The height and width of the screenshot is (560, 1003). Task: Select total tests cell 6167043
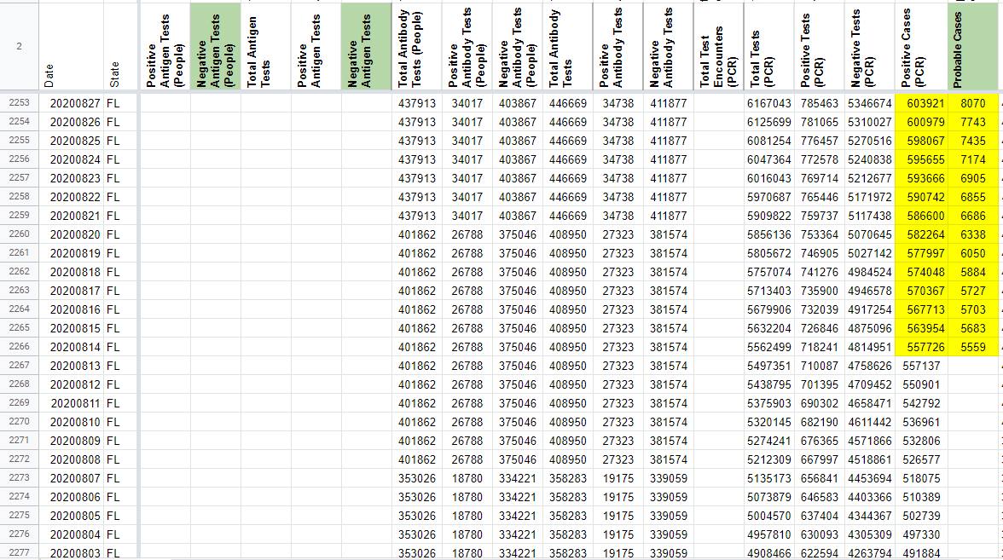(x=769, y=103)
